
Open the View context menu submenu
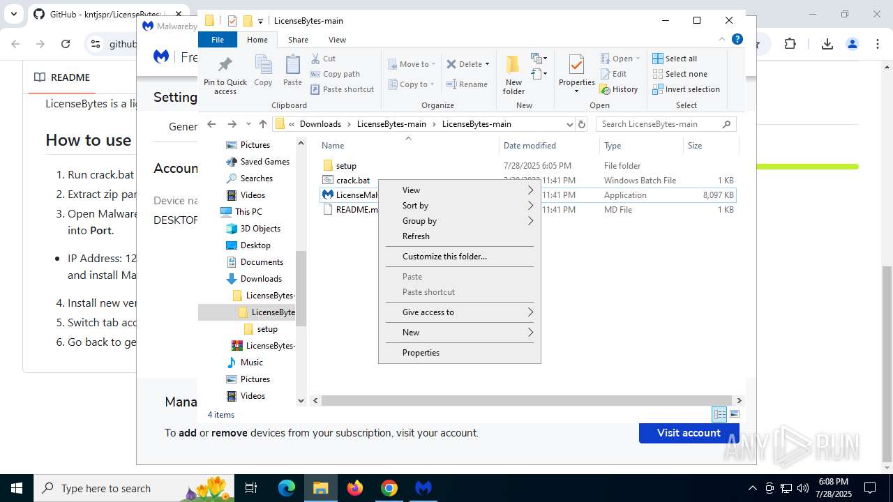click(460, 190)
